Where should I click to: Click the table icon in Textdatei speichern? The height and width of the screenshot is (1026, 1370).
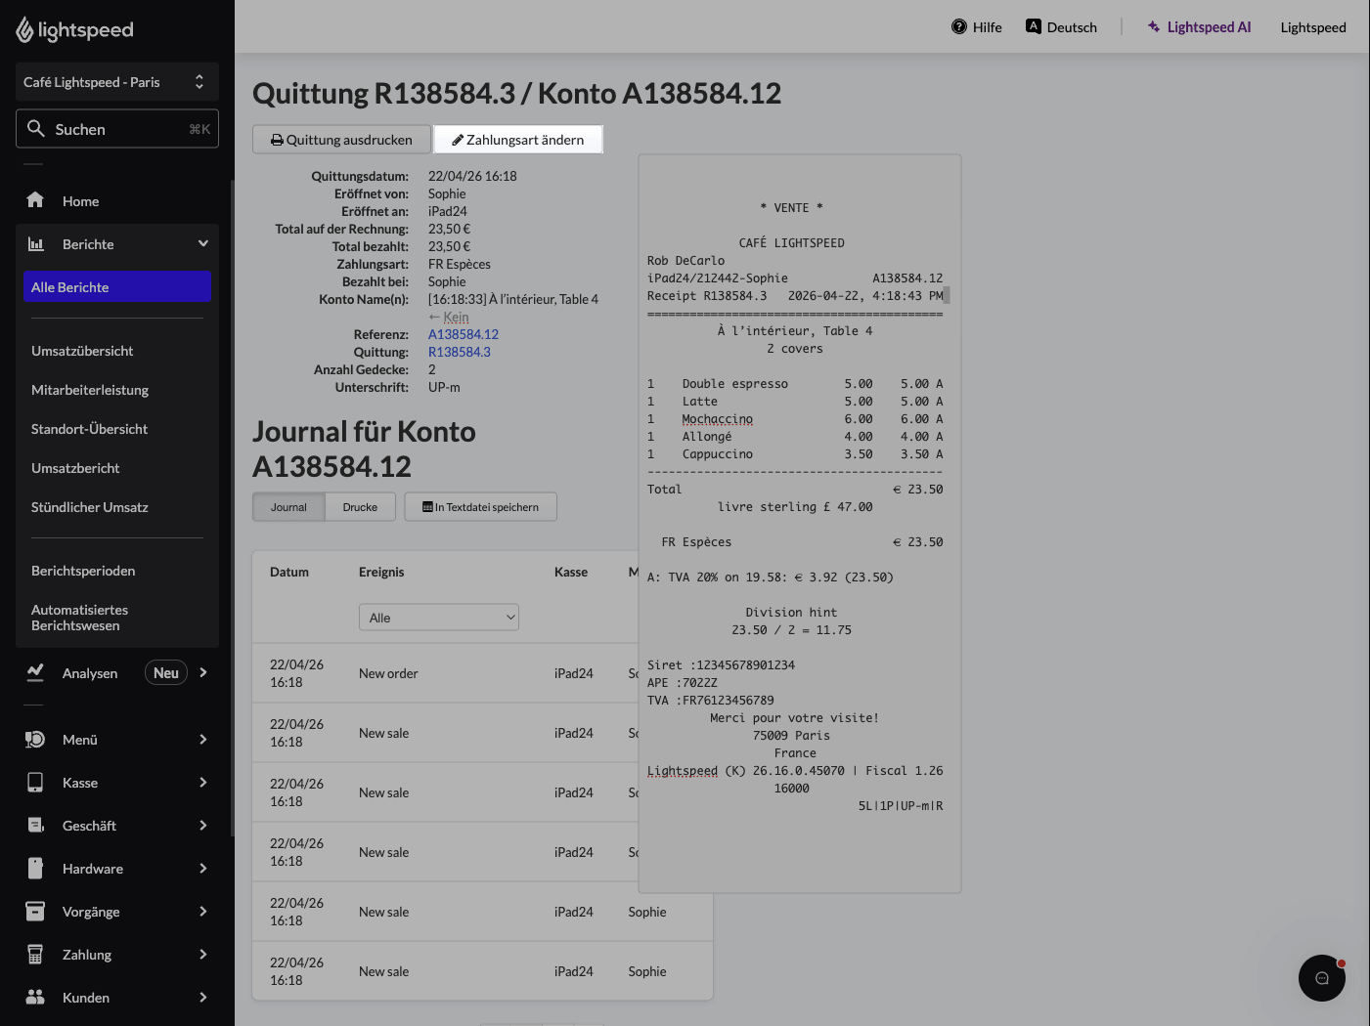click(x=428, y=507)
